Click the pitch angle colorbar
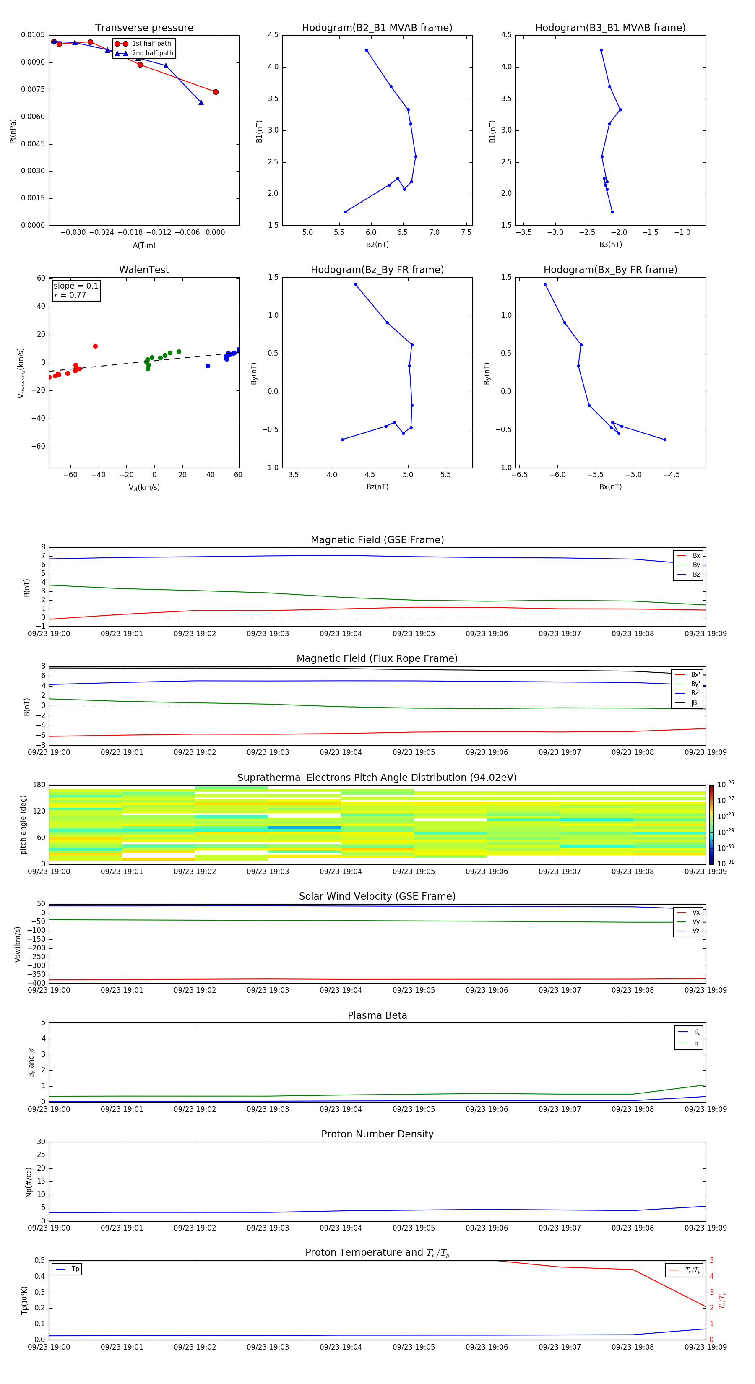Screen dimensions: 755x1384 point(711,825)
